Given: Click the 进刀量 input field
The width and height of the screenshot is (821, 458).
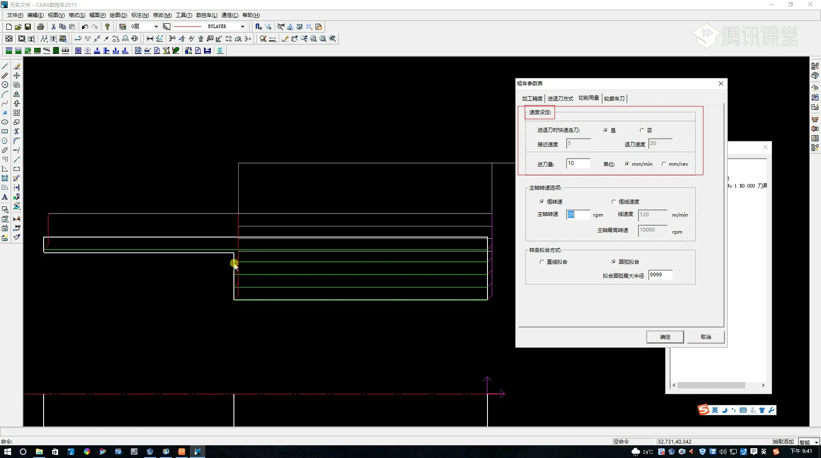Looking at the screenshot, I should (578, 164).
